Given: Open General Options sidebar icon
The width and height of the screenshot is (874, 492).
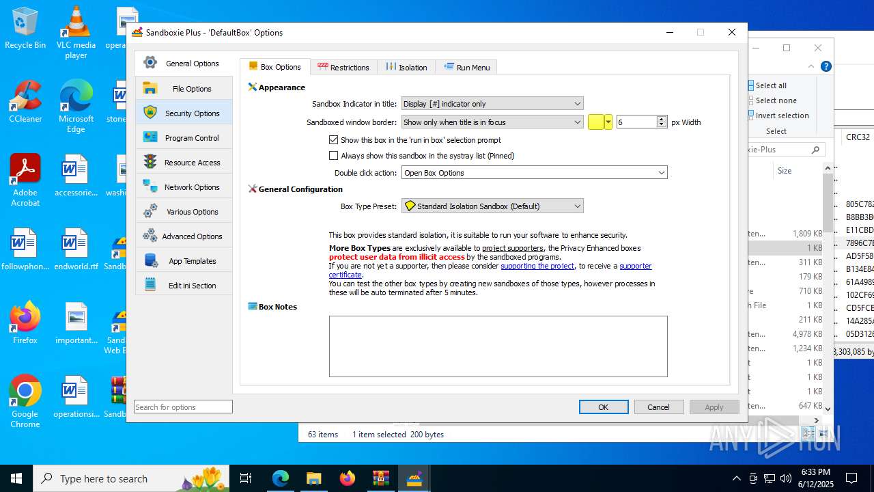Looking at the screenshot, I should point(150,64).
